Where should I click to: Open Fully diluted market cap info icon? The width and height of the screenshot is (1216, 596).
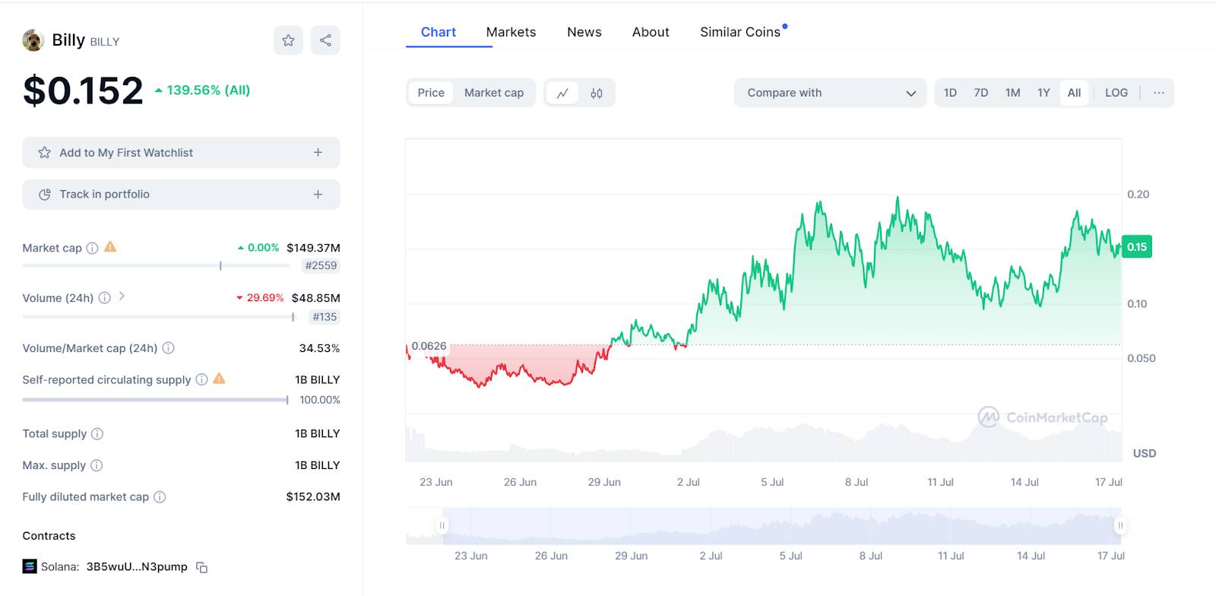pyautogui.click(x=160, y=497)
